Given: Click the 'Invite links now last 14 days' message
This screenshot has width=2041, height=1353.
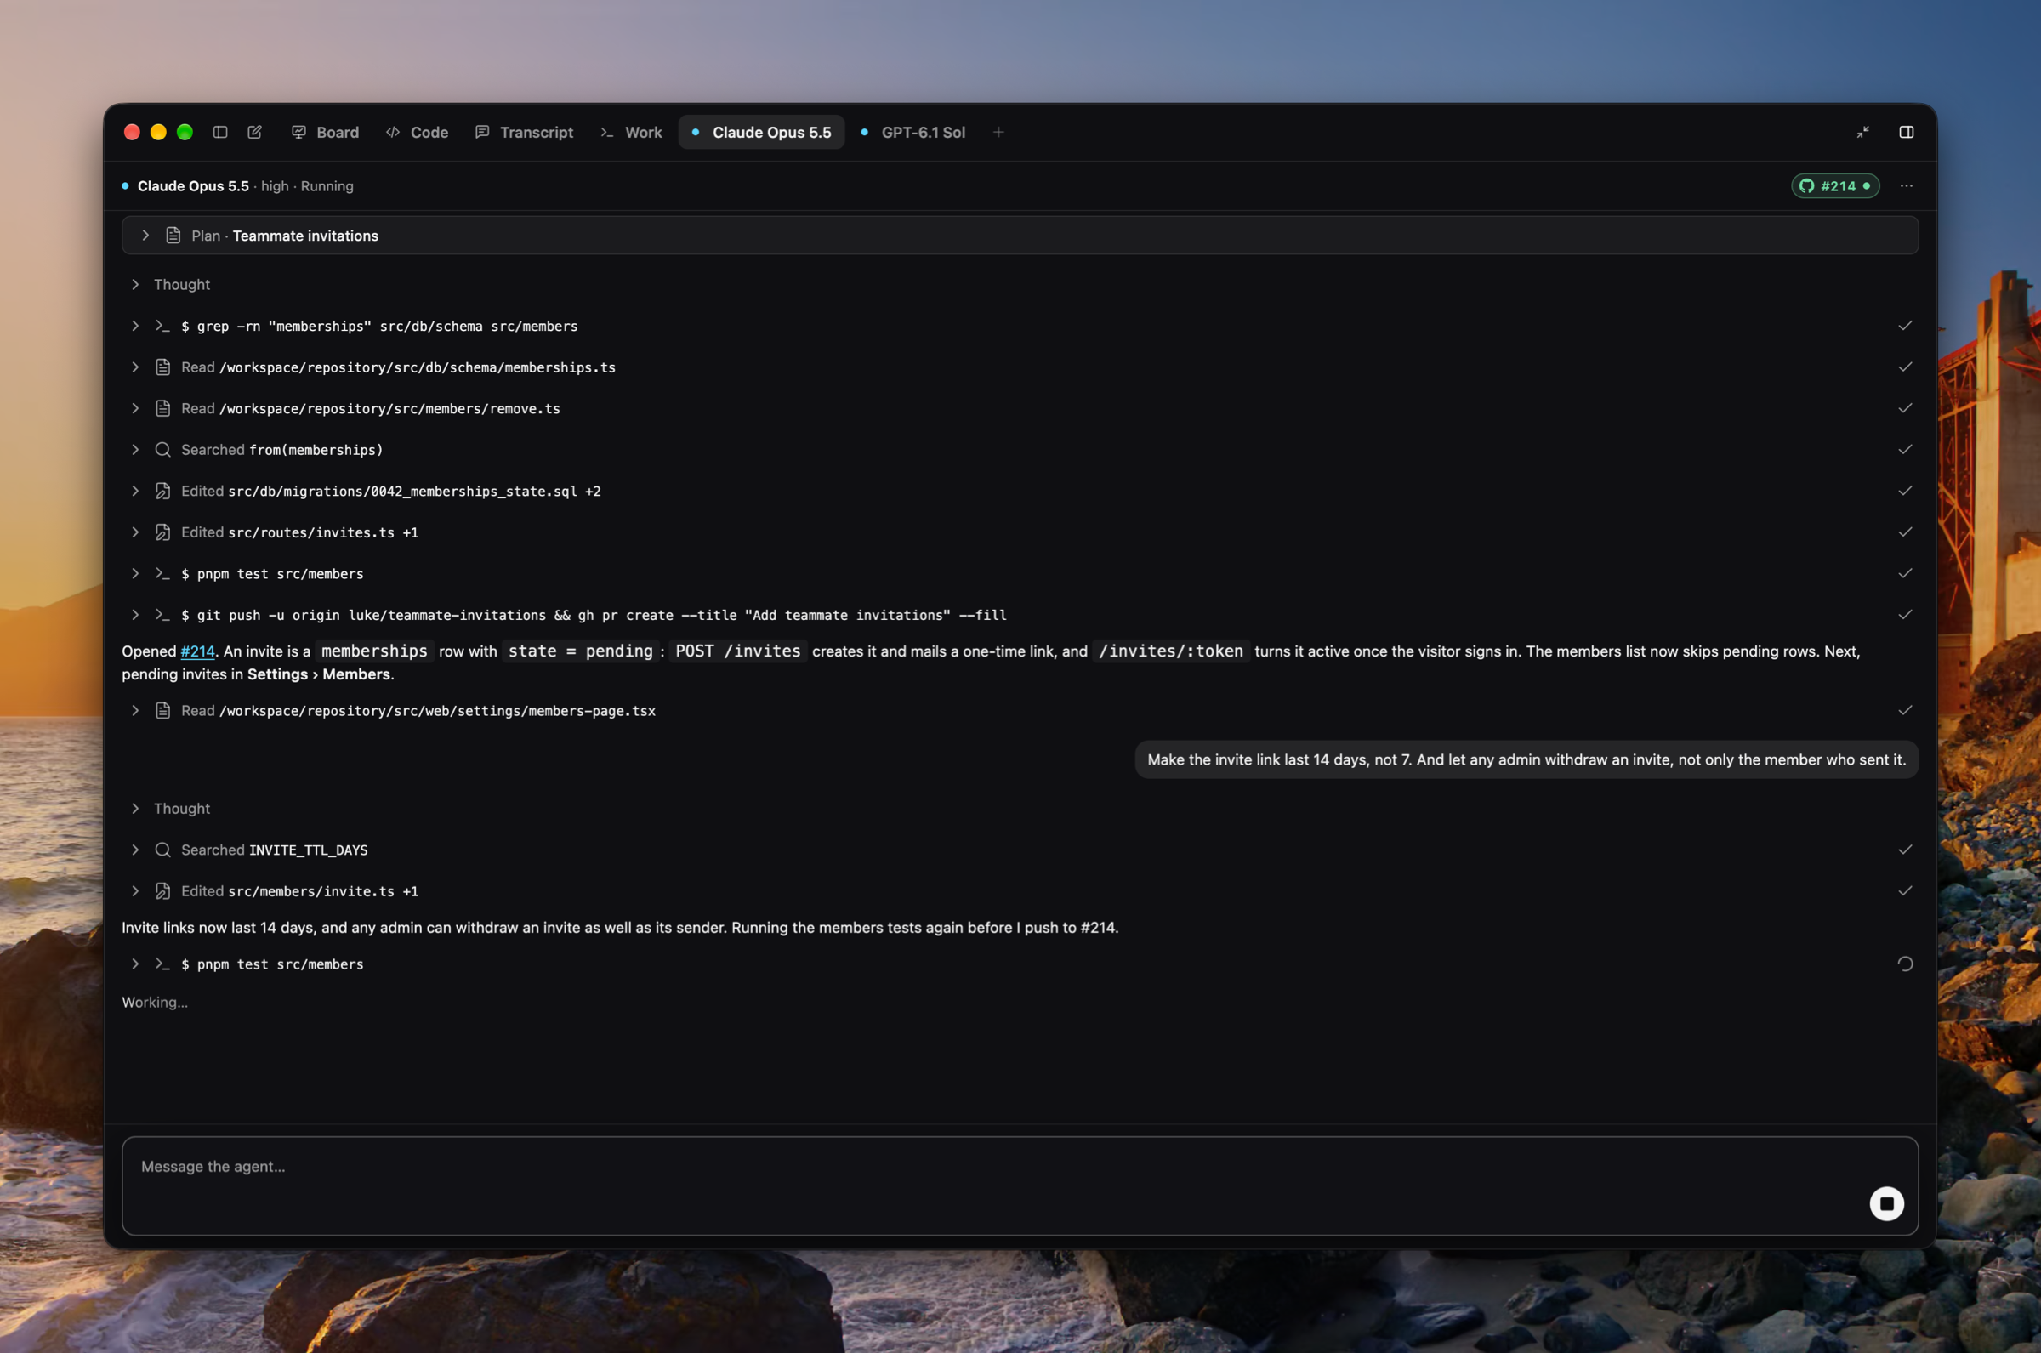Looking at the screenshot, I should click(x=620, y=928).
